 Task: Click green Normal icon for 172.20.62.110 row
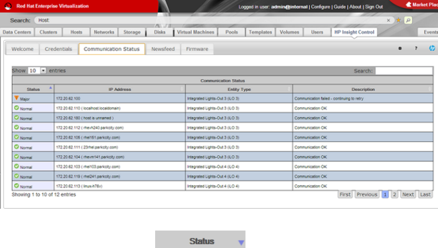pos(16,108)
